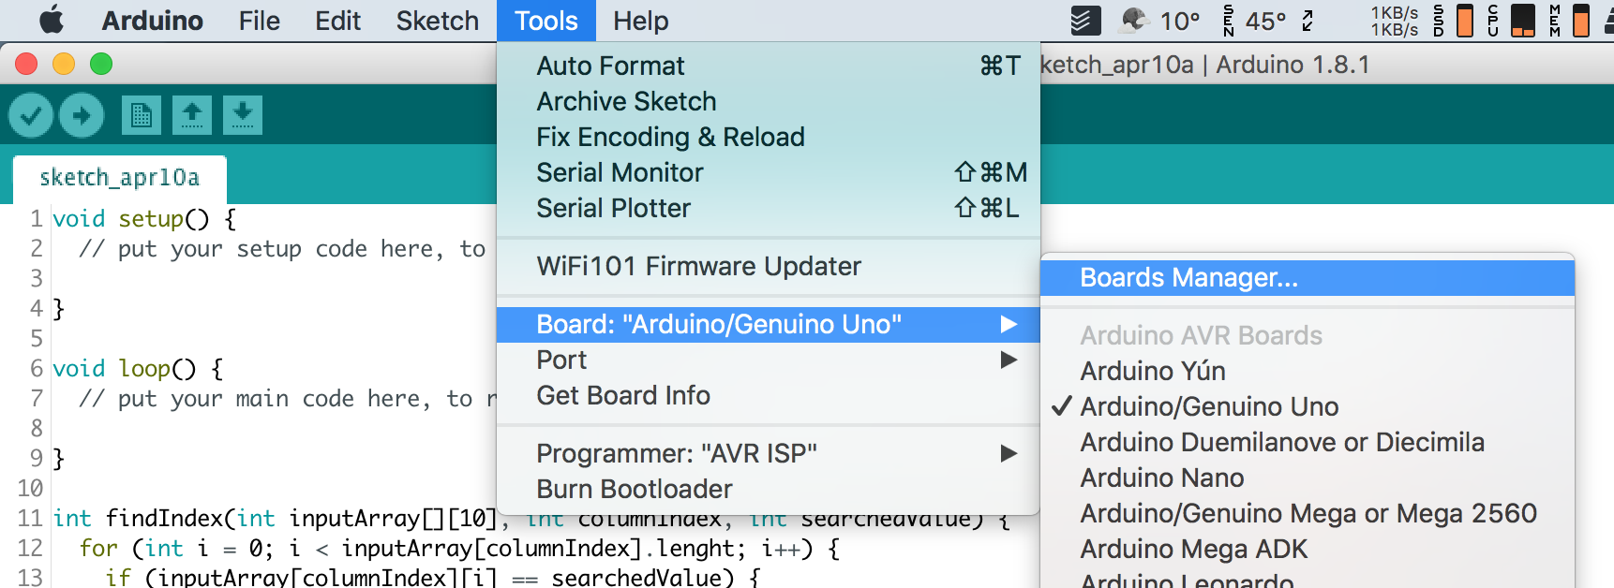Switch to the sketch_apr10a tab

click(x=119, y=178)
